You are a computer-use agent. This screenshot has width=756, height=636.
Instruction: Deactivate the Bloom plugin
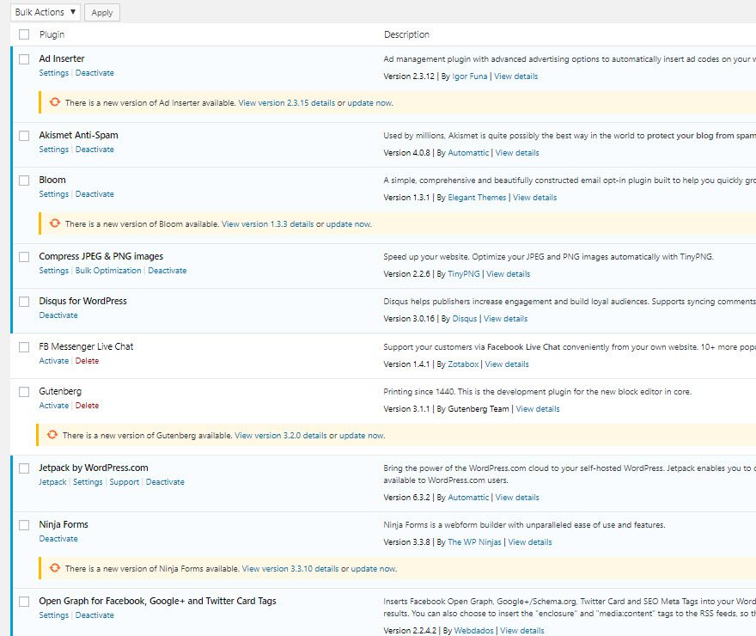point(94,194)
